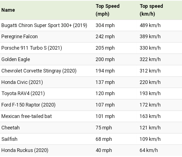
Task: Click the Cheetah name cell
Action: tap(10, 128)
